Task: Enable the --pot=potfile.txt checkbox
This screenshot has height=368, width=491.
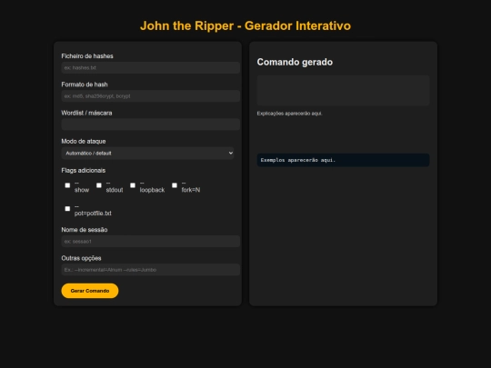Action: click(x=67, y=208)
